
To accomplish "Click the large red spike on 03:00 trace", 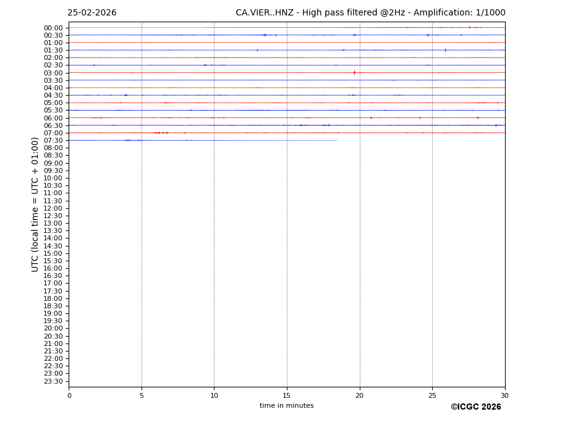I will pos(354,73).
